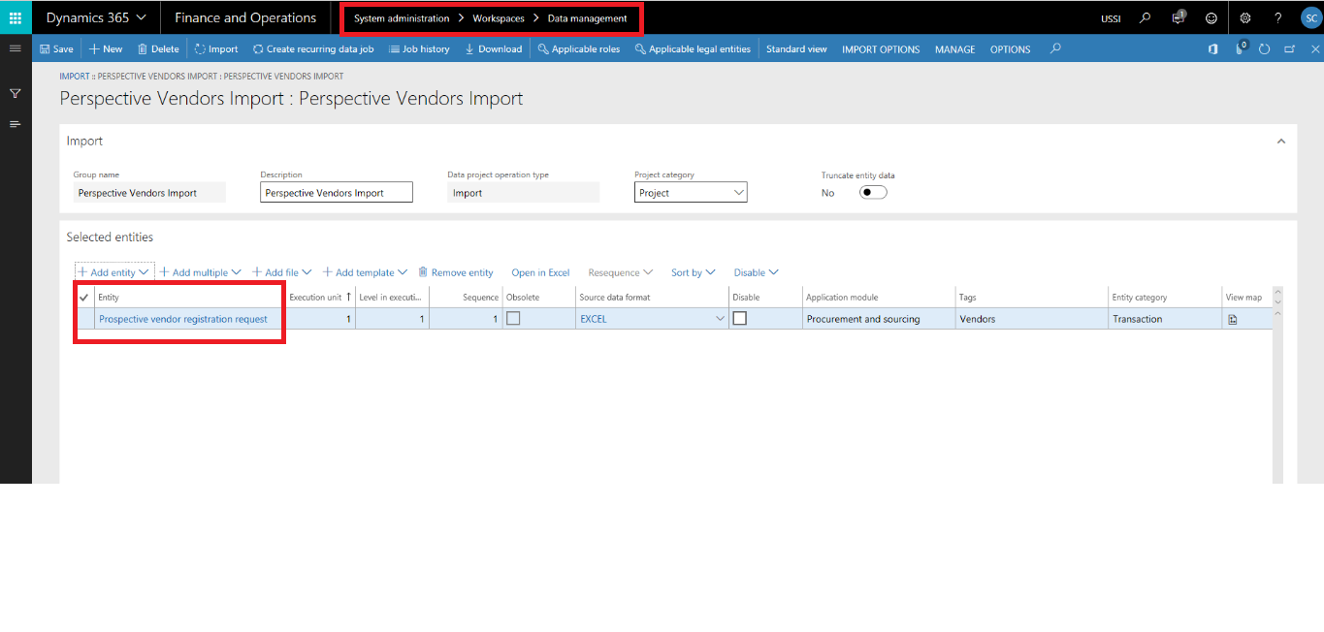Click Download in the action pane

click(x=493, y=48)
